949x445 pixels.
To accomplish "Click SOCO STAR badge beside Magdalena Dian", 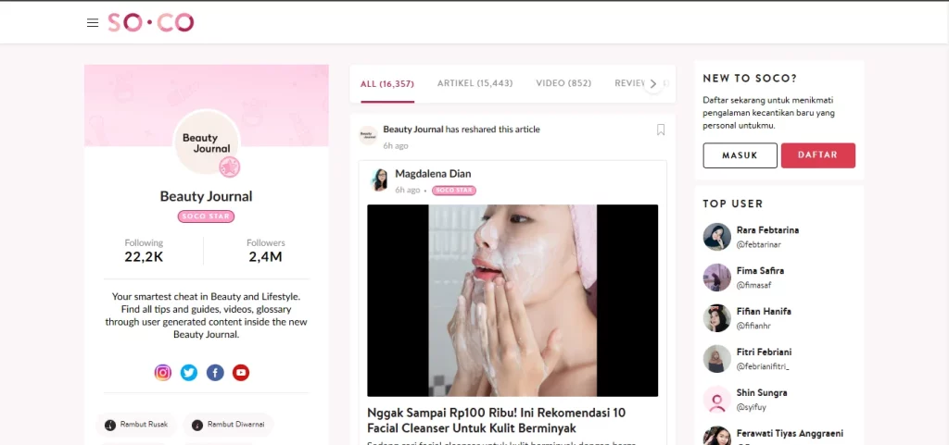I will point(454,191).
